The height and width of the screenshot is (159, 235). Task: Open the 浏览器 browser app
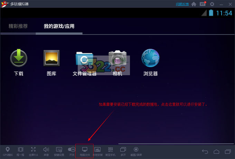click(x=150, y=62)
